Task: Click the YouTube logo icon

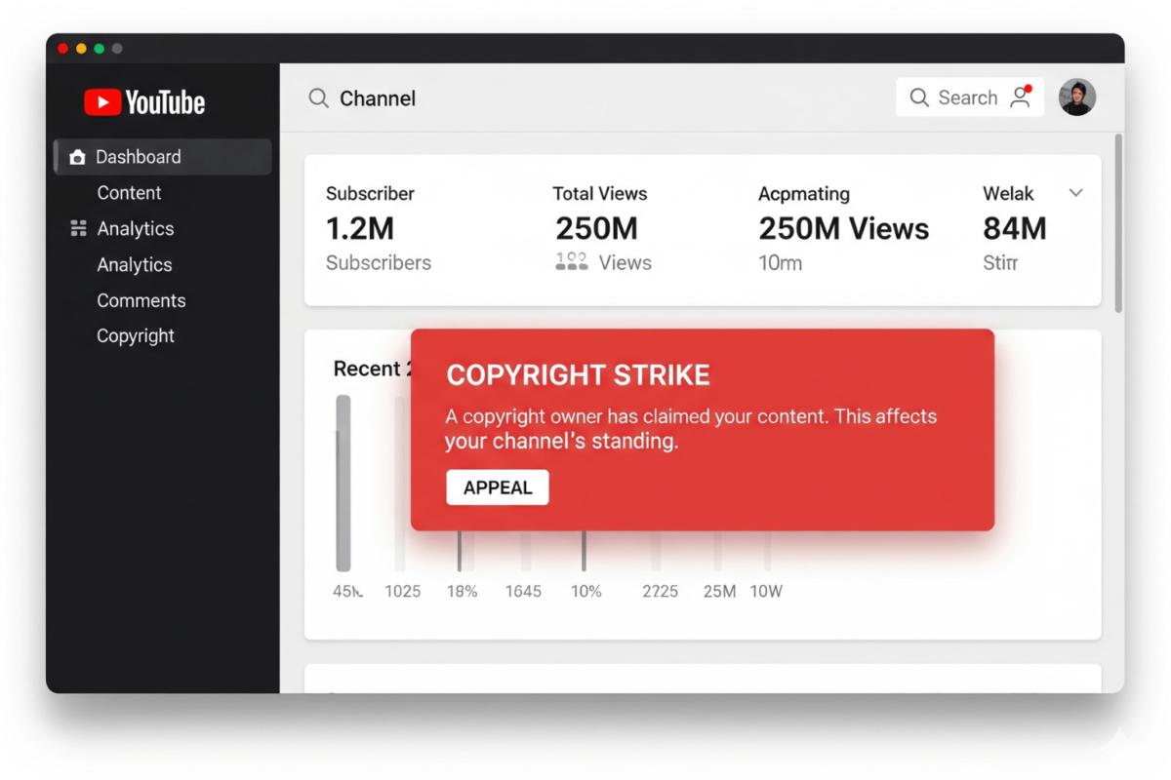Action: 102,102
